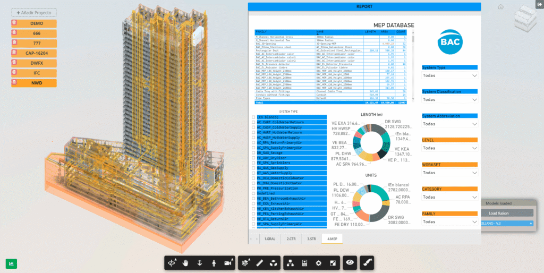Screen dimensions: 544x273
Task: Delete the DEMO project with trash icon
Action: [14, 23]
